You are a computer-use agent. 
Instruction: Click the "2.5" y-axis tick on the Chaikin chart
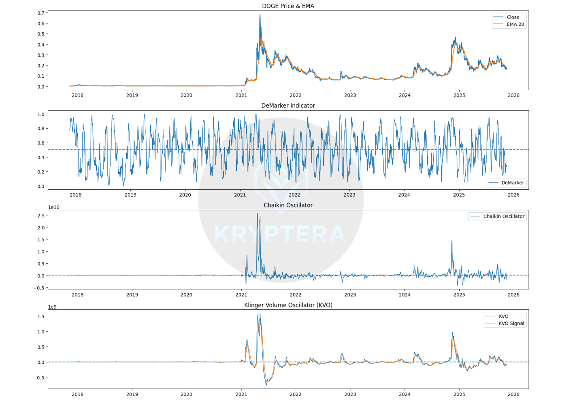41,216
